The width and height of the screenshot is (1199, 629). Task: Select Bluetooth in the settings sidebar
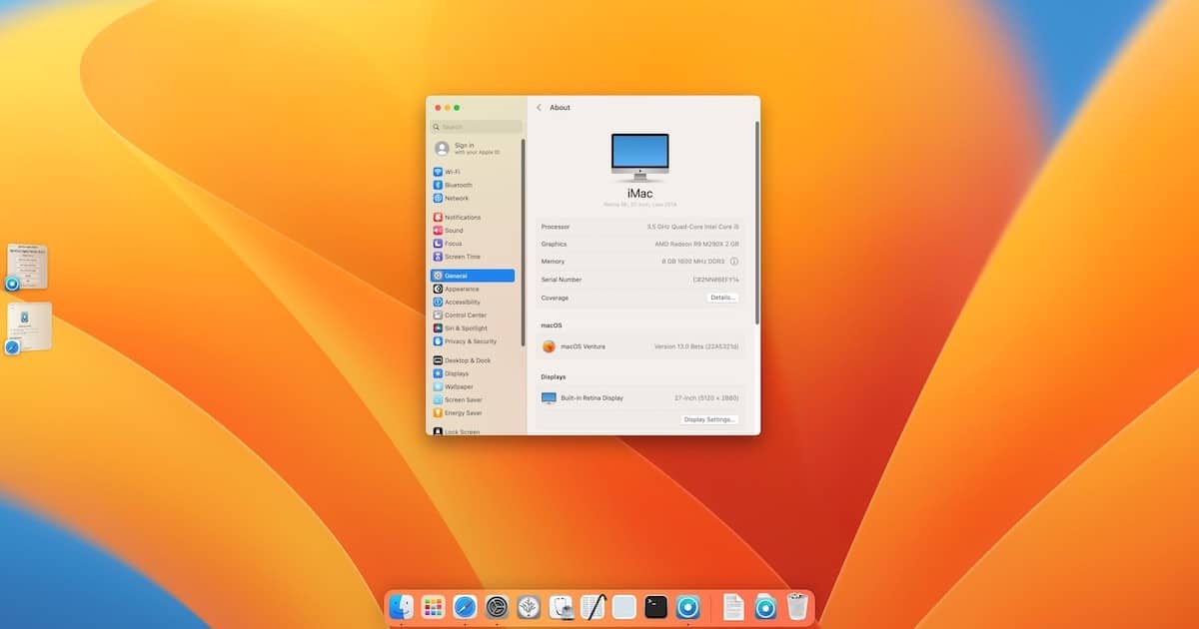458,185
